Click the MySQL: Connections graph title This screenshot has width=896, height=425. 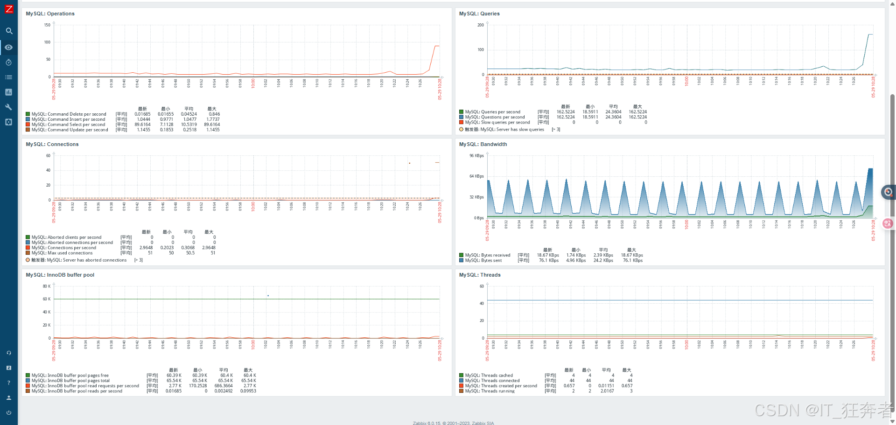pos(52,144)
